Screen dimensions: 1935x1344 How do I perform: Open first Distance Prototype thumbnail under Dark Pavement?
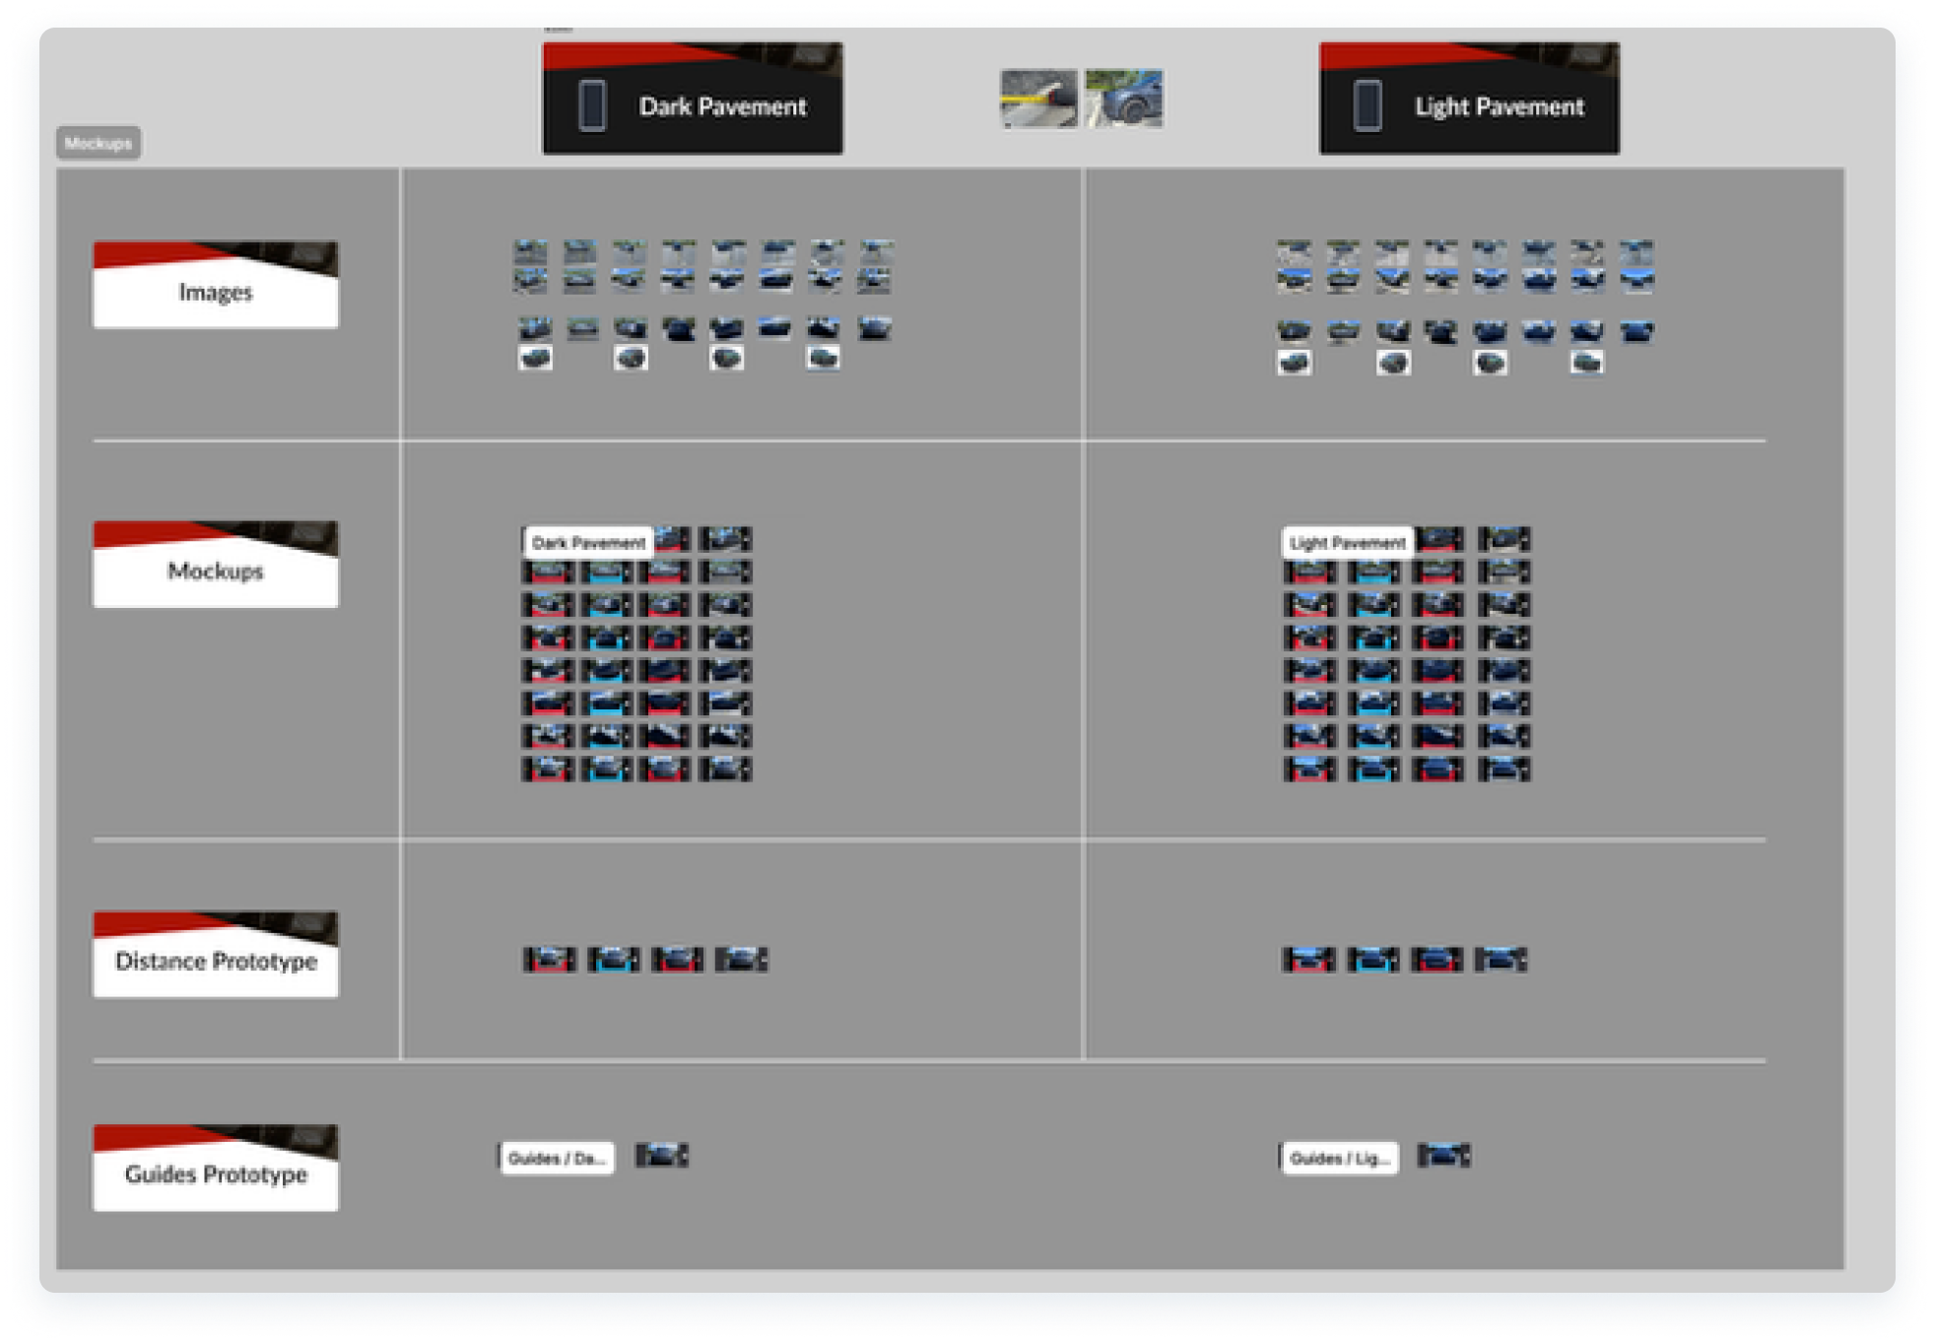click(x=549, y=959)
